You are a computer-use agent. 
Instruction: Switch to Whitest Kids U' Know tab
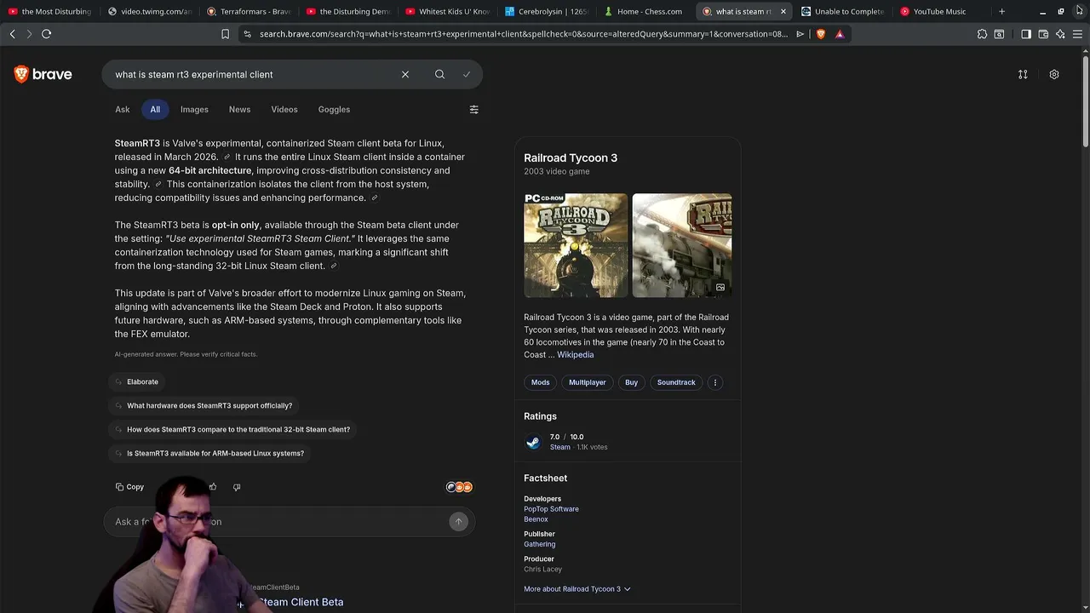[x=447, y=11]
